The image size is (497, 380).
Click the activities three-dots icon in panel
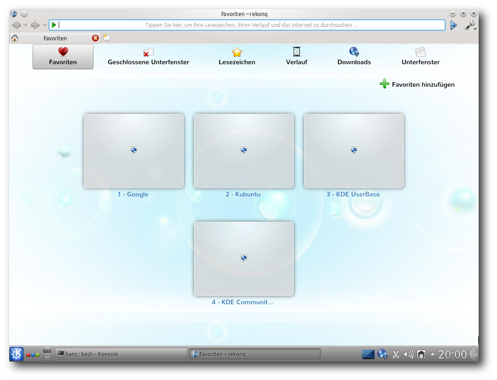click(x=33, y=355)
